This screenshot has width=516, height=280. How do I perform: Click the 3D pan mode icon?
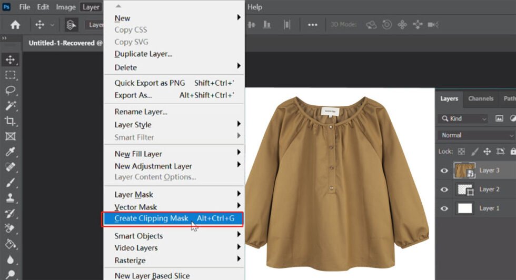pyautogui.click(x=402, y=25)
